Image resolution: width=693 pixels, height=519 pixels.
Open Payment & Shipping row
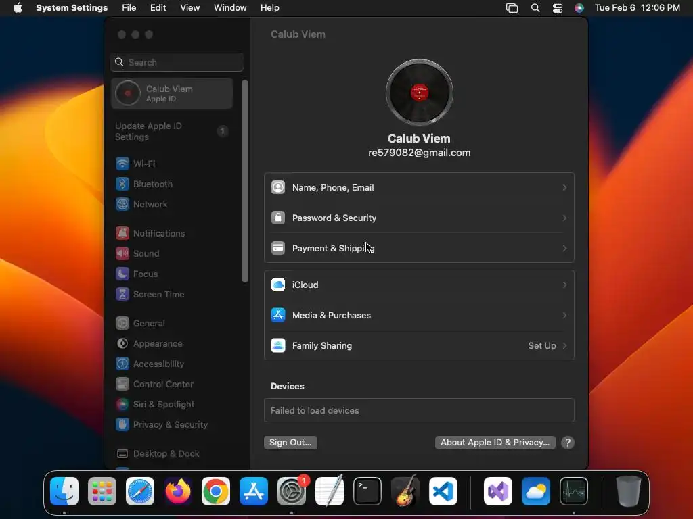[419, 249]
